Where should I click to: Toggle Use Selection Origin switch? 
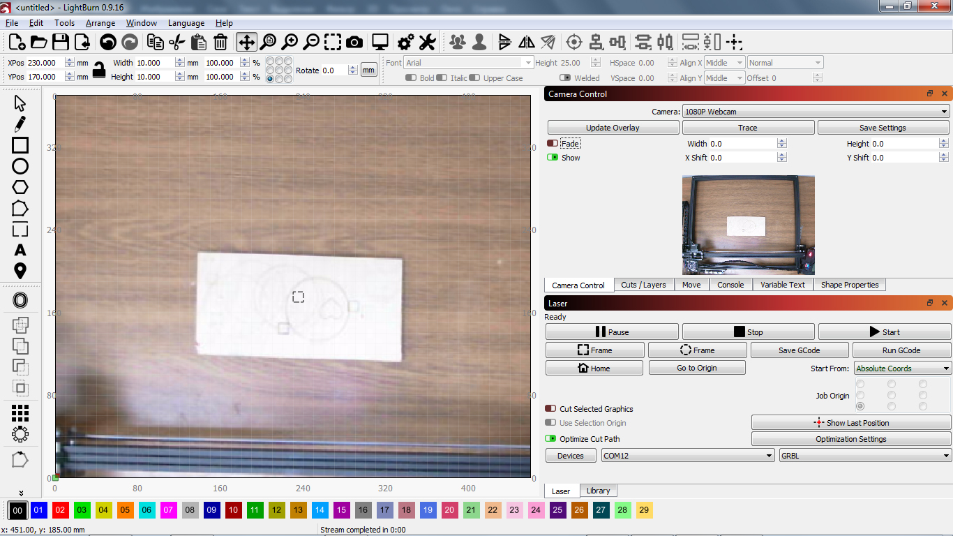pyautogui.click(x=550, y=423)
